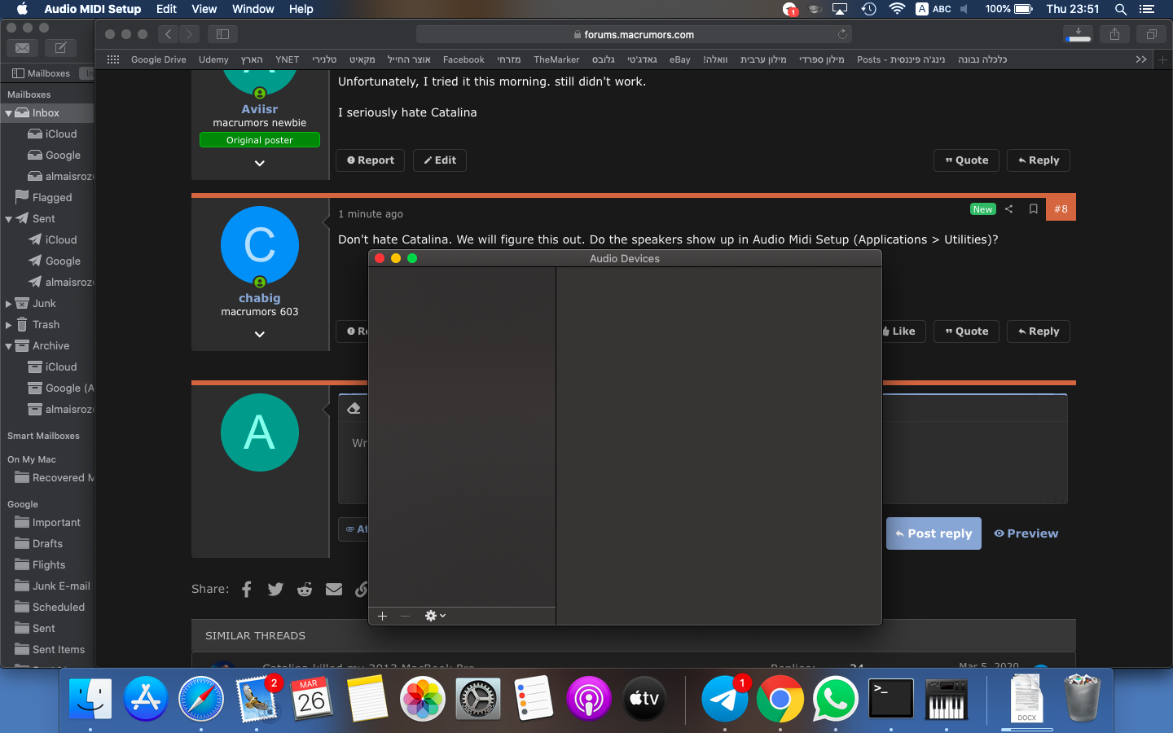Image resolution: width=1173 pixels, height=733 pixels.
Task: Open the Trash in the Dock
Action: [x=1083, y=698]
